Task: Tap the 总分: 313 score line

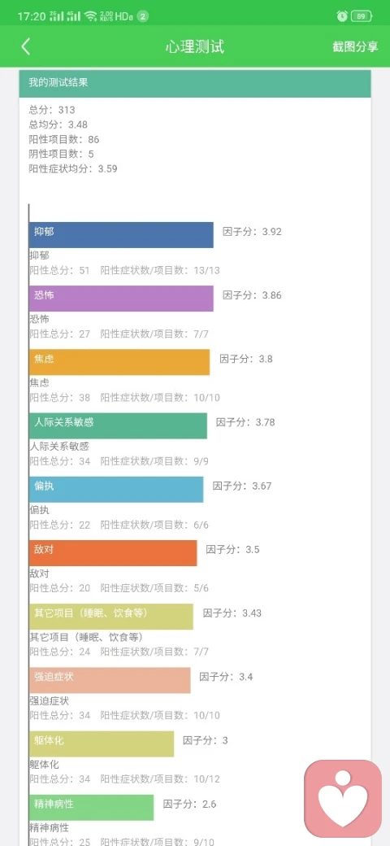Action: point(52,110)
